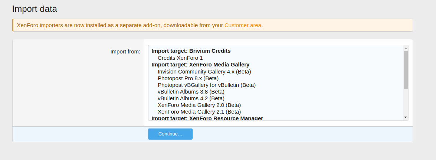Image resolution: width=436 pixels, height=160 pixels.
Task: Select XenForo Media Gallery 2.0 (Beta)
Action: tap(199, 105)
